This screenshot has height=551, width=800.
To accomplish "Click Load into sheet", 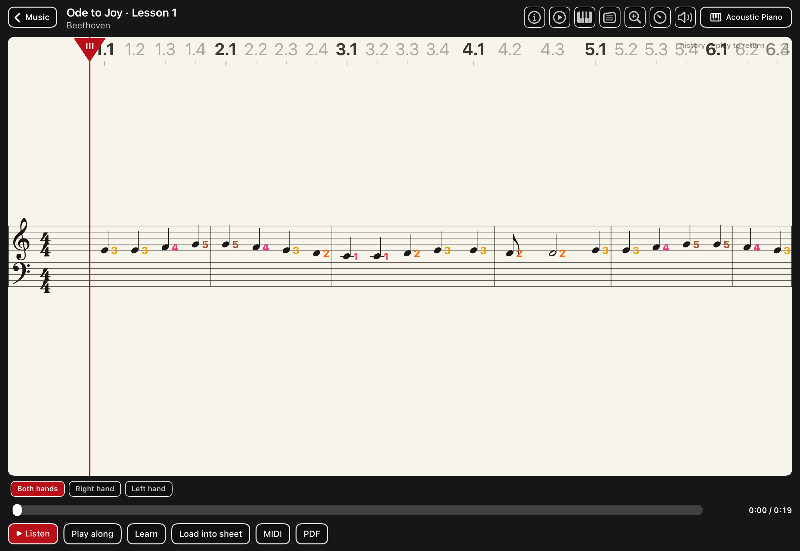I will click(210, 534).
